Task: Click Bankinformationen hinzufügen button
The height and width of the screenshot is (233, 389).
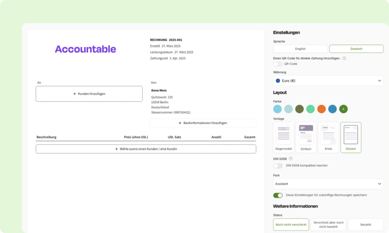Action: [202, 123]
